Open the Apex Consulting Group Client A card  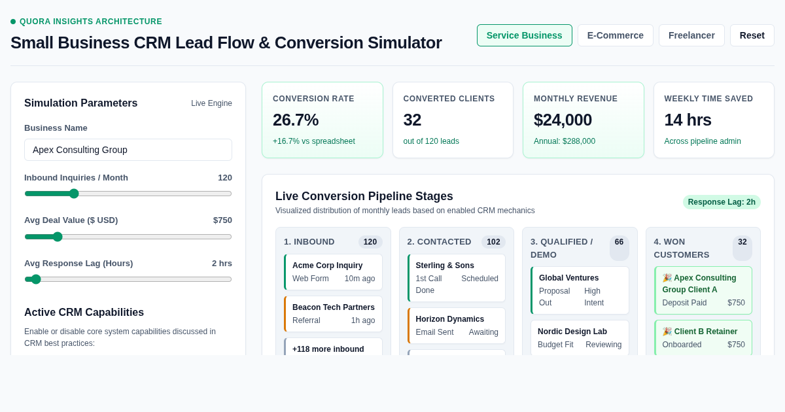(x=703, y=290)
